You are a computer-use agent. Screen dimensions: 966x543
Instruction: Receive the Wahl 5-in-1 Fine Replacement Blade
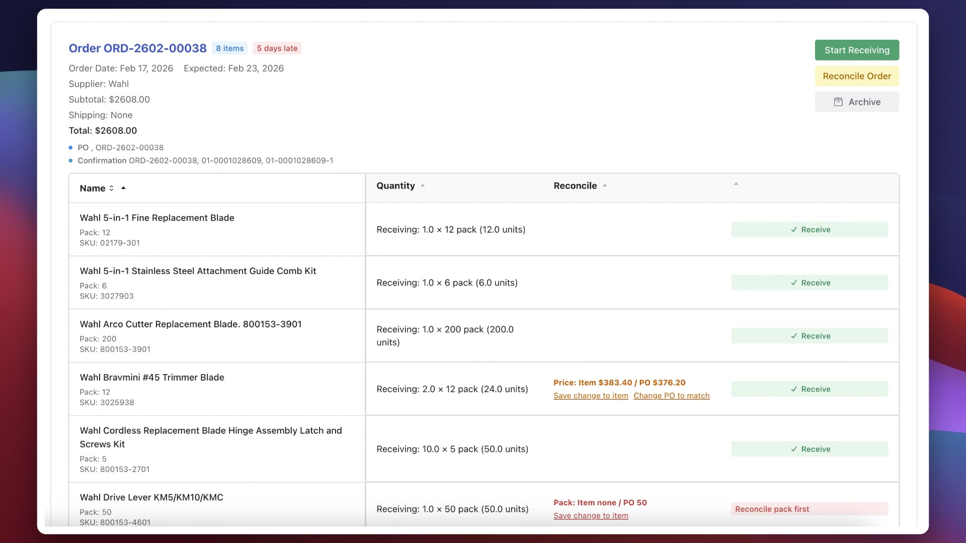[810, 229]
